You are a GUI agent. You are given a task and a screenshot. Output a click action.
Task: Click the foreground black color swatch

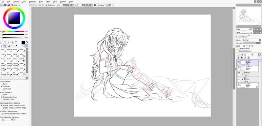pos(23,43)
